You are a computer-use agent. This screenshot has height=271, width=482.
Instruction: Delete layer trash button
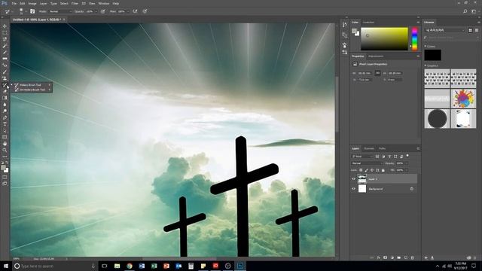[x=412, y=257]
